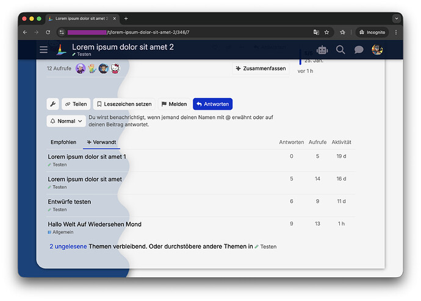Click the 12 Aufrufe views count
The width and height of the screenshot is (421, 301).
tap(59, 69)
